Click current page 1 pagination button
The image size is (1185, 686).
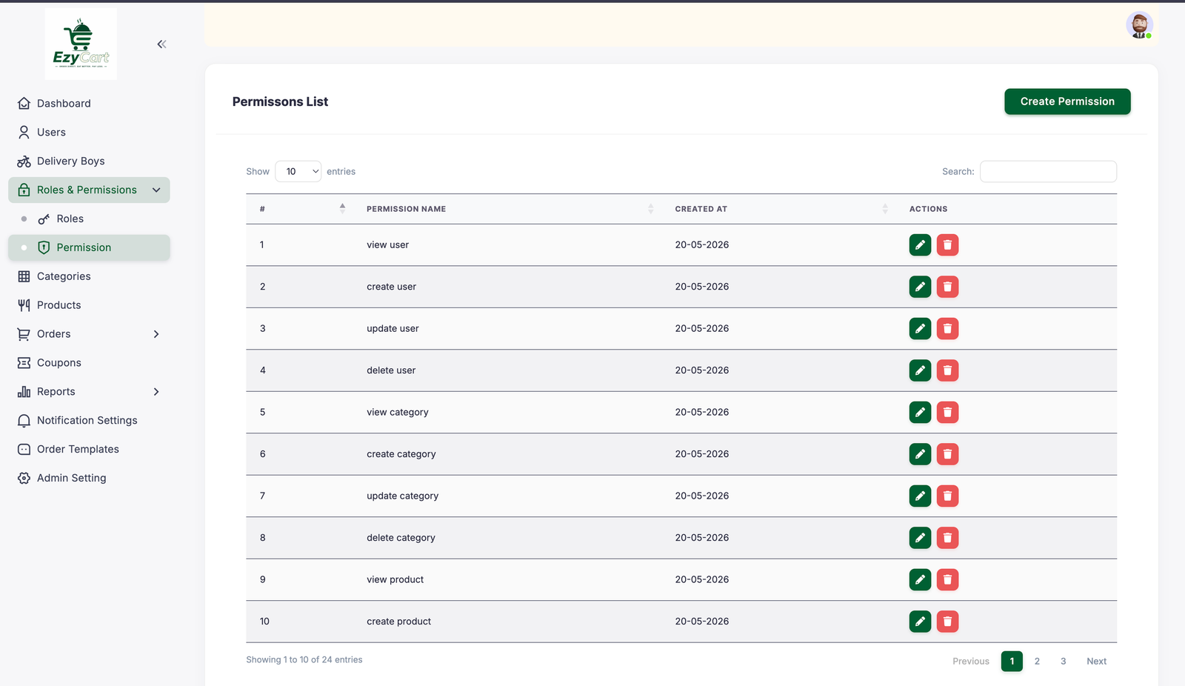tap(1012, 662)
